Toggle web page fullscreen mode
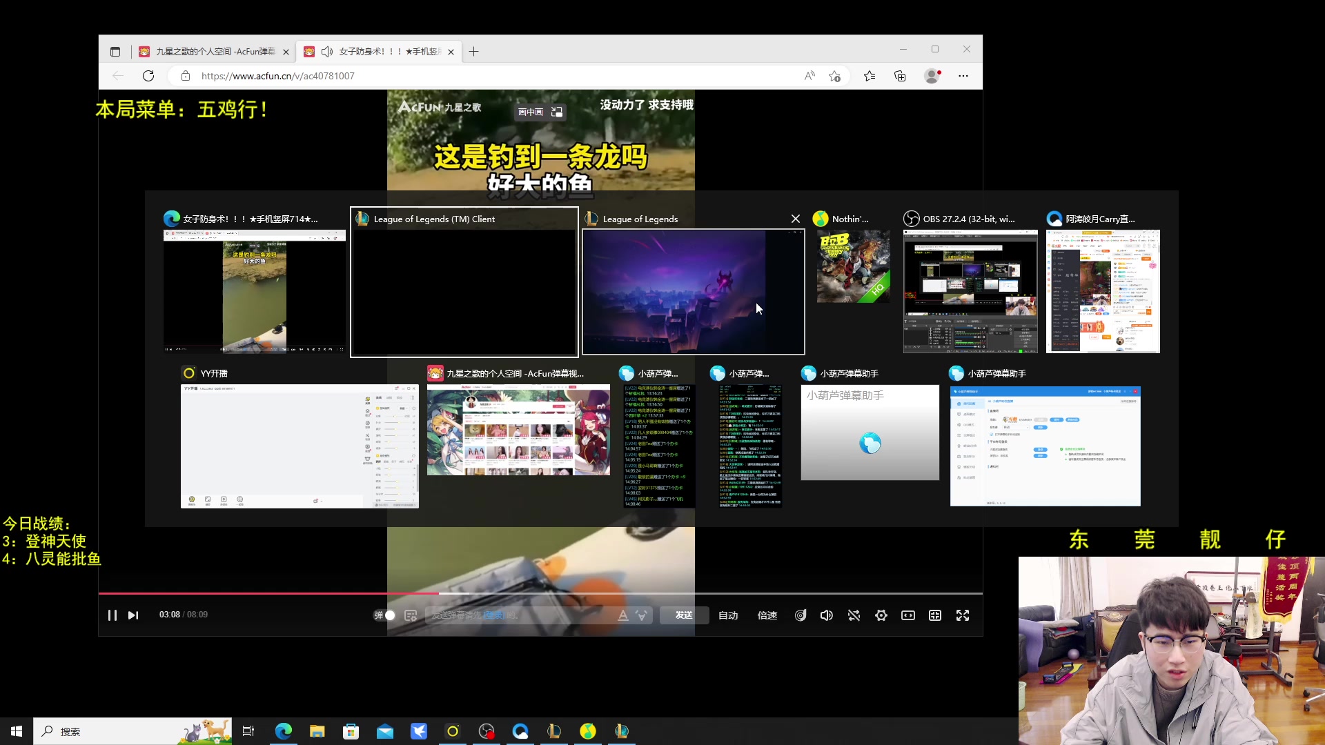This screenshot has height=745, width=1325. click(x=935, y=615)
